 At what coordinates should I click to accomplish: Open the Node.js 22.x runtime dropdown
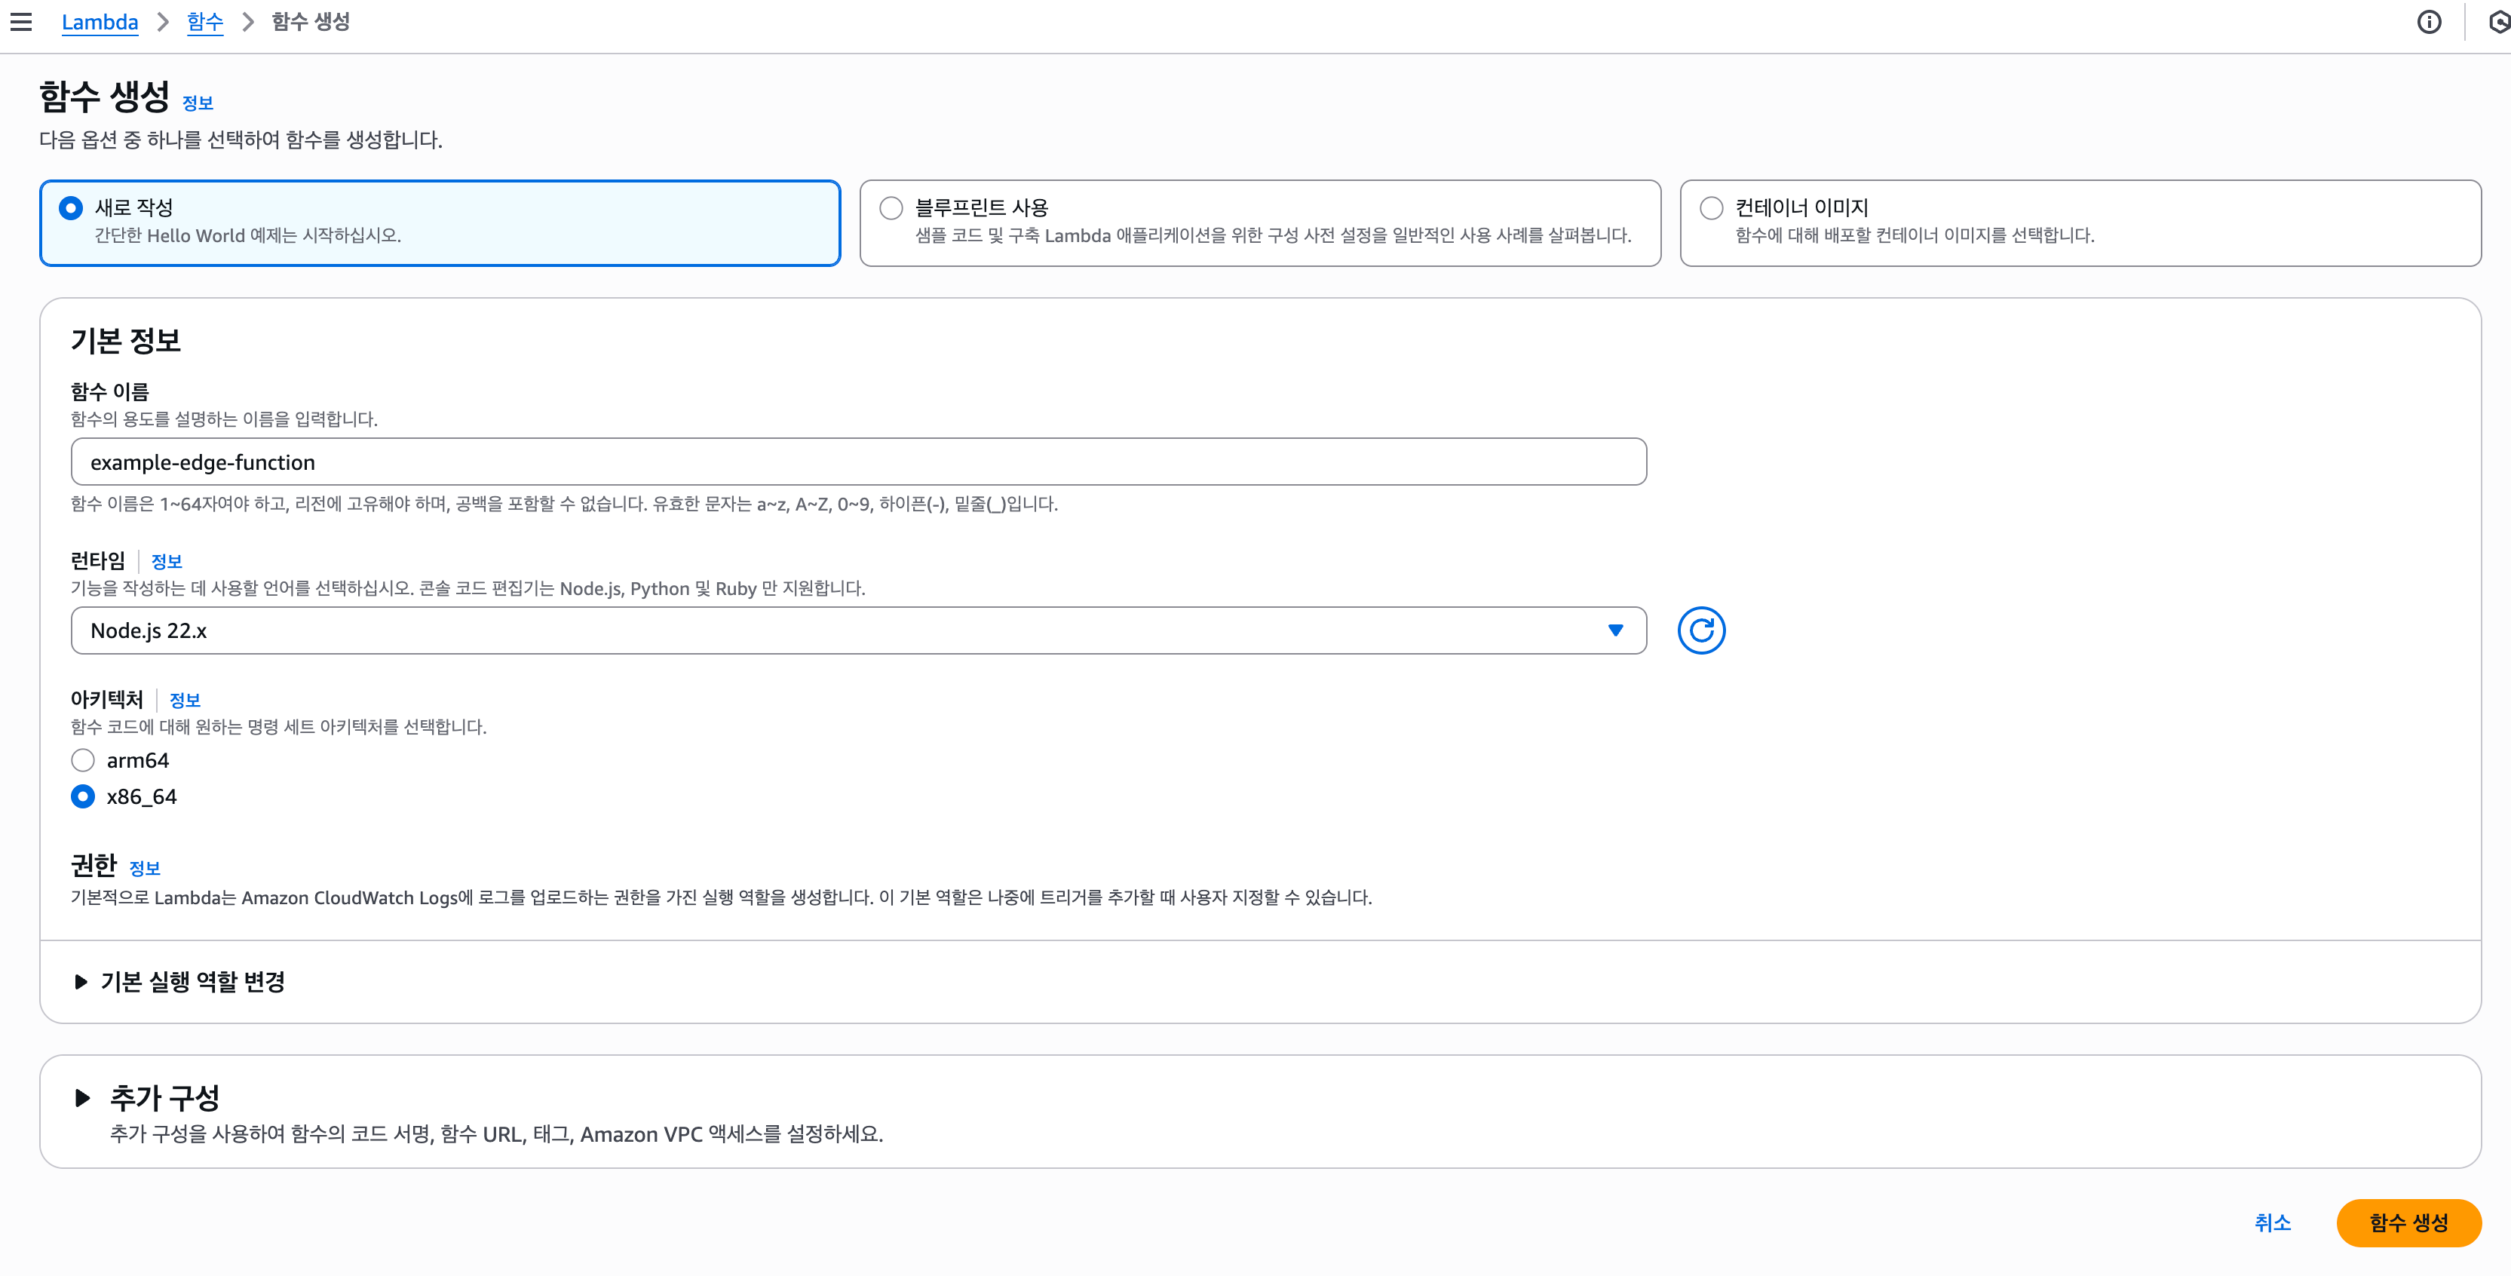(858, 630)
